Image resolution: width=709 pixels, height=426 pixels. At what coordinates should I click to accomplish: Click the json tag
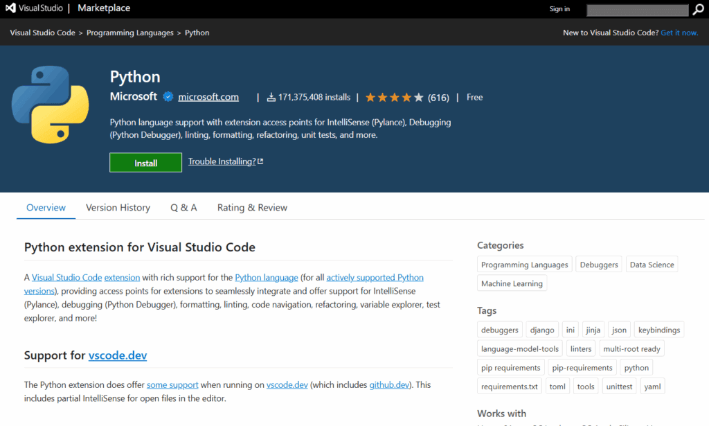point(620,330)
